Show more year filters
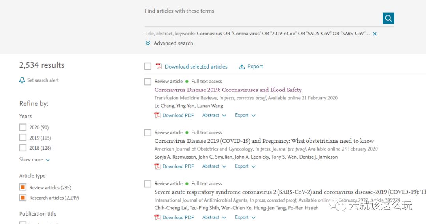426x224 pixels. (35, 160)
